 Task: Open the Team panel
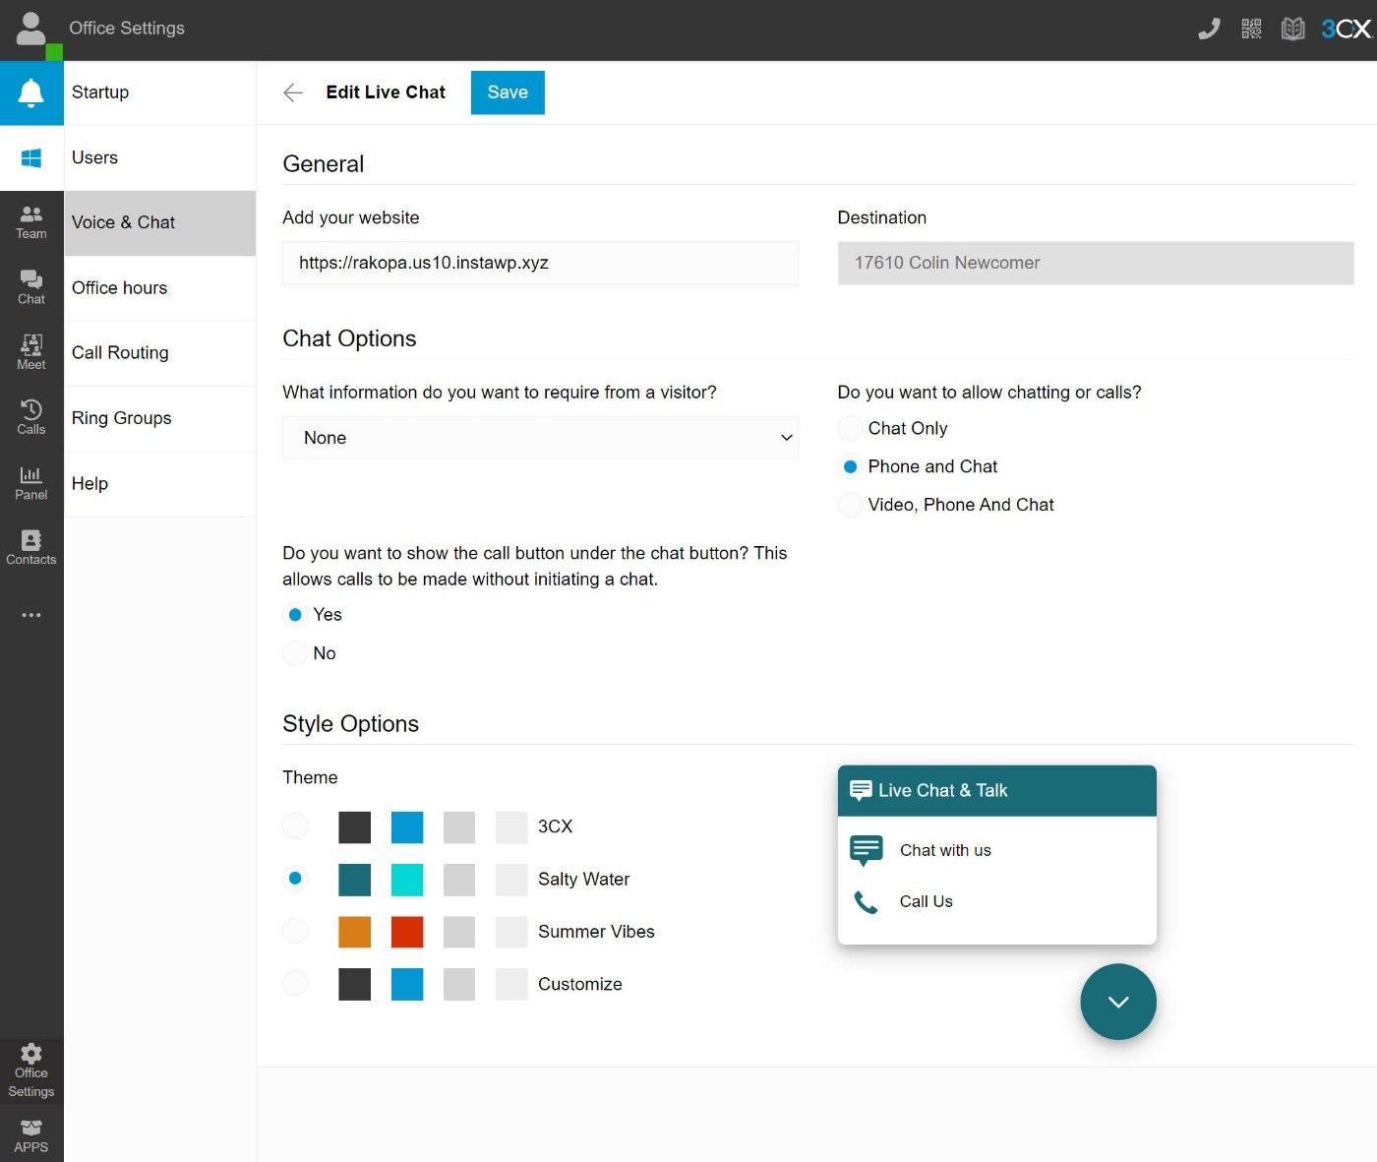pyautogui.click(x=31, y=222)
